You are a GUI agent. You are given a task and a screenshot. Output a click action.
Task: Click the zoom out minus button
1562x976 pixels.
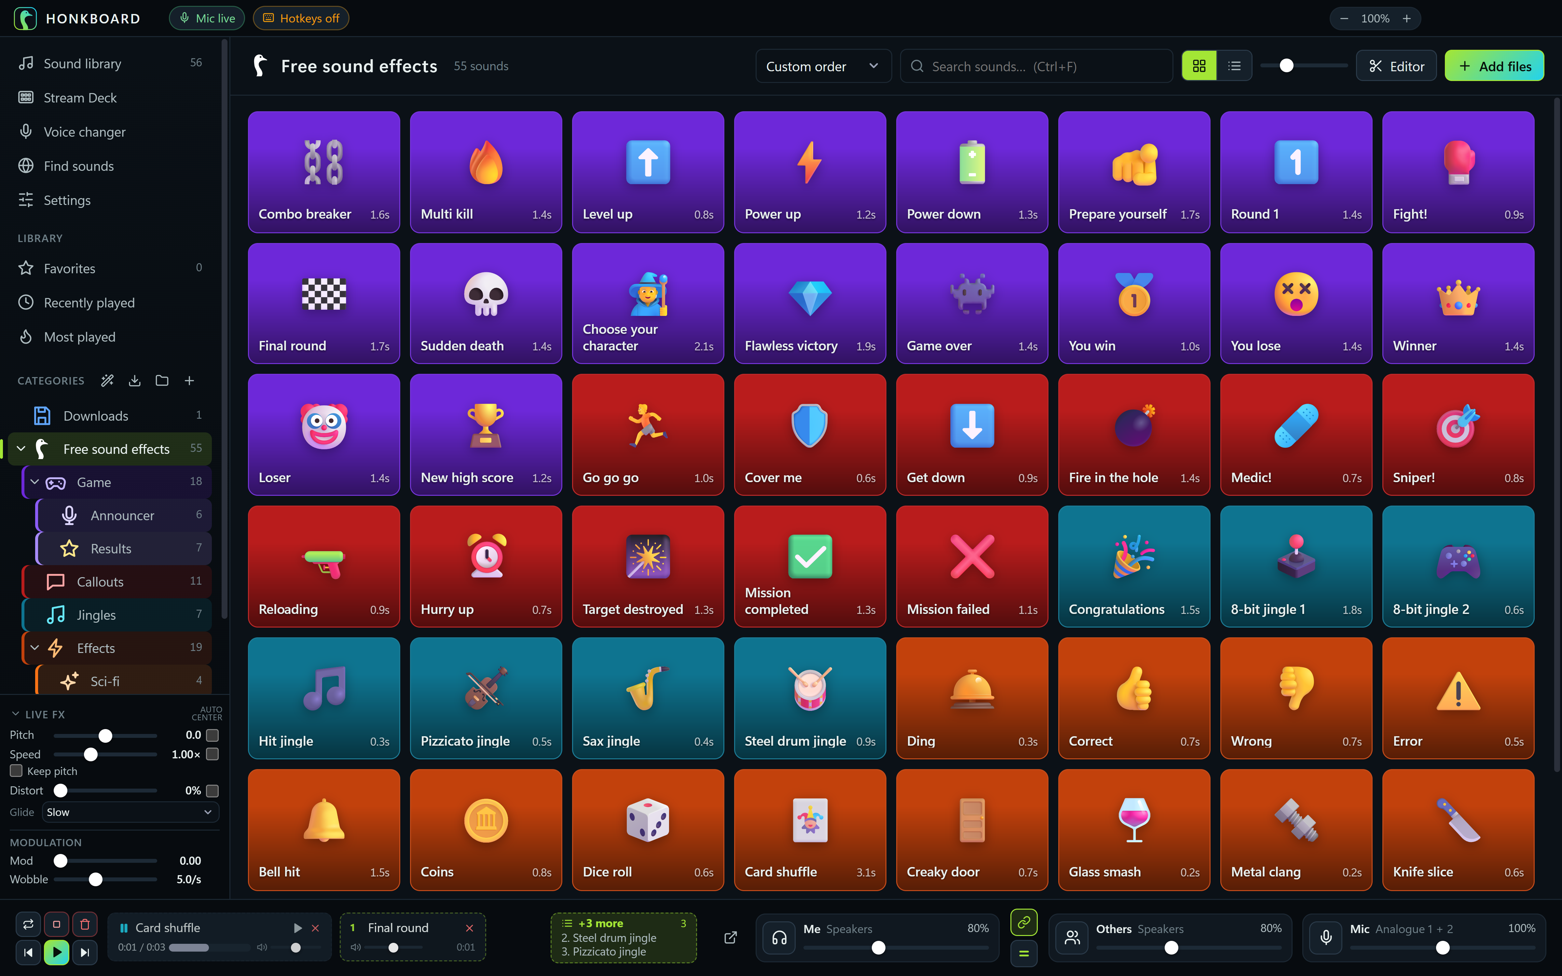(1344, 19)
